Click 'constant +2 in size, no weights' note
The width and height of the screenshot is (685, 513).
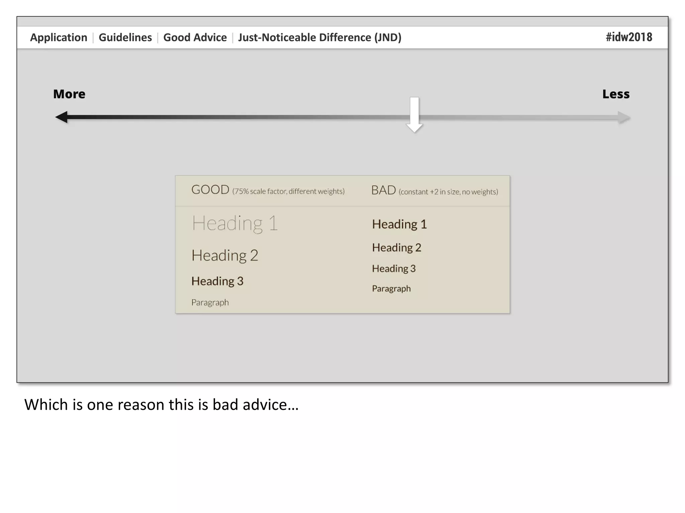(448, 192)
